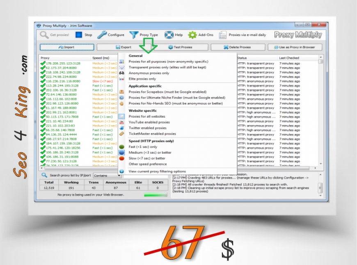The image size is (357, 265).
Task: Click the Add-Ons green gear icon
Action: [192, 35]
